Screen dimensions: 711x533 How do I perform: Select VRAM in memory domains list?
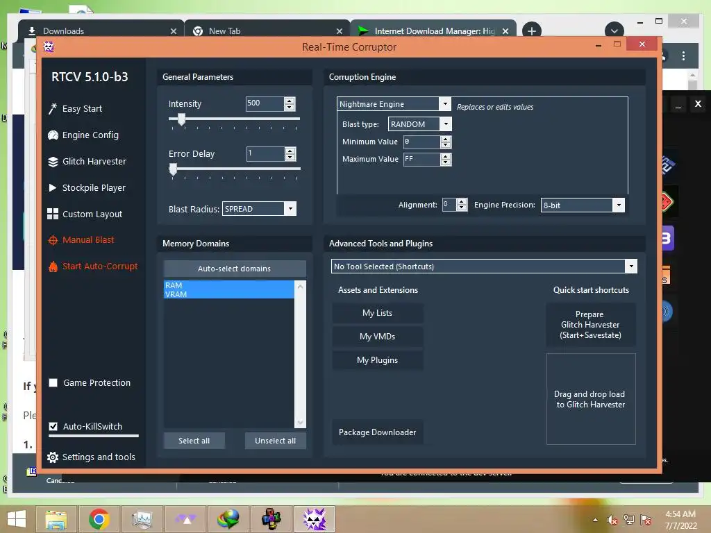[229, 294]
